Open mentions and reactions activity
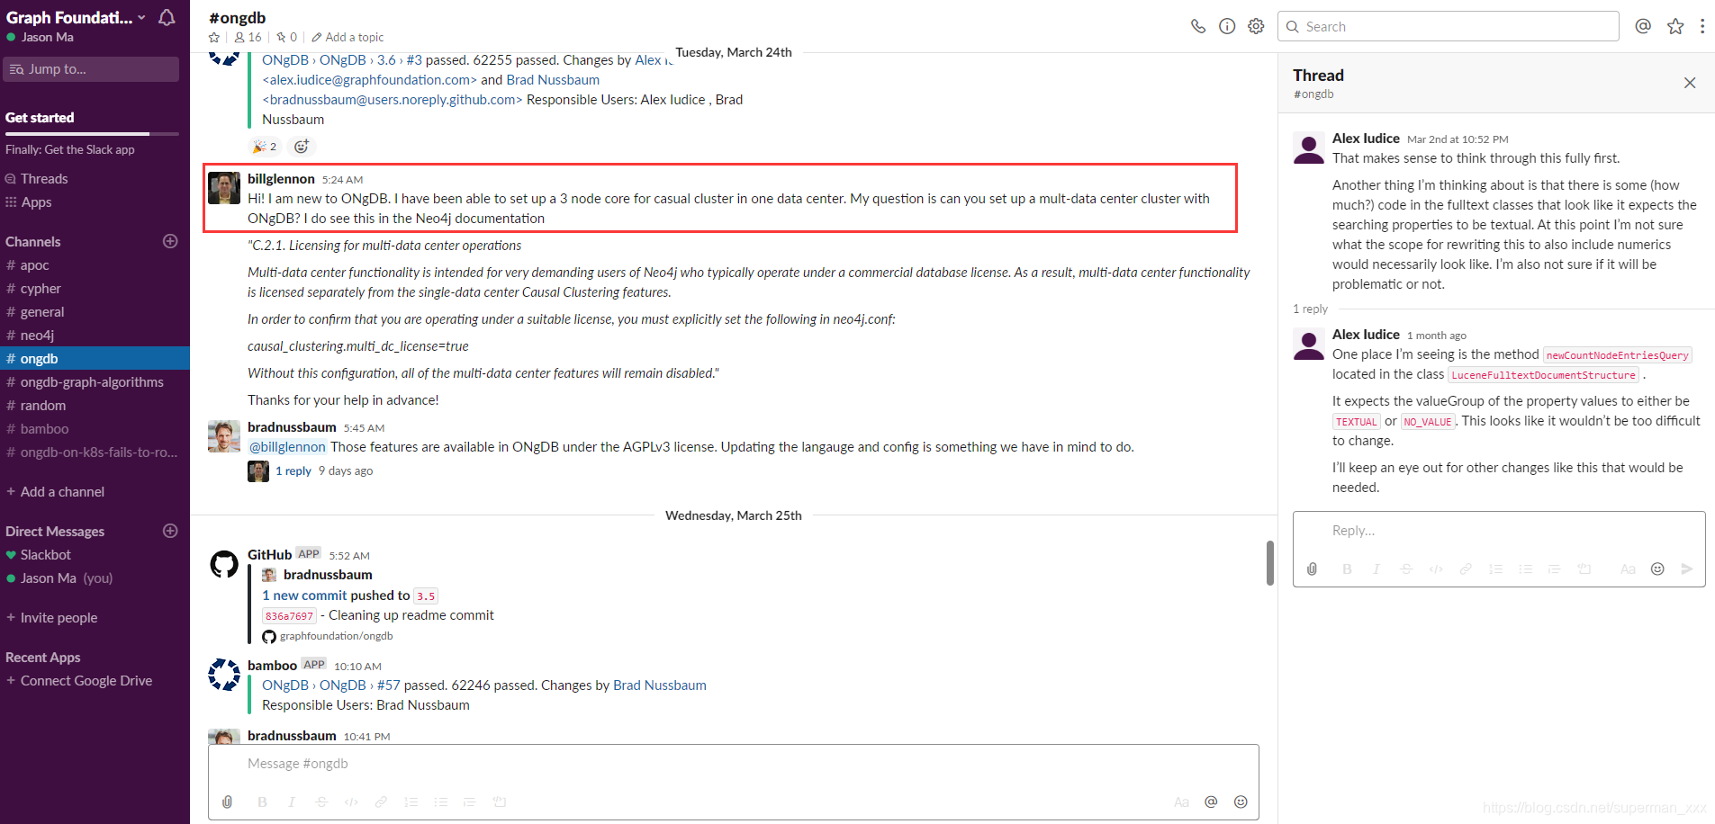Image resolution: width=1715 pixels, height=824 pixels. click(x=1643, y=26)
